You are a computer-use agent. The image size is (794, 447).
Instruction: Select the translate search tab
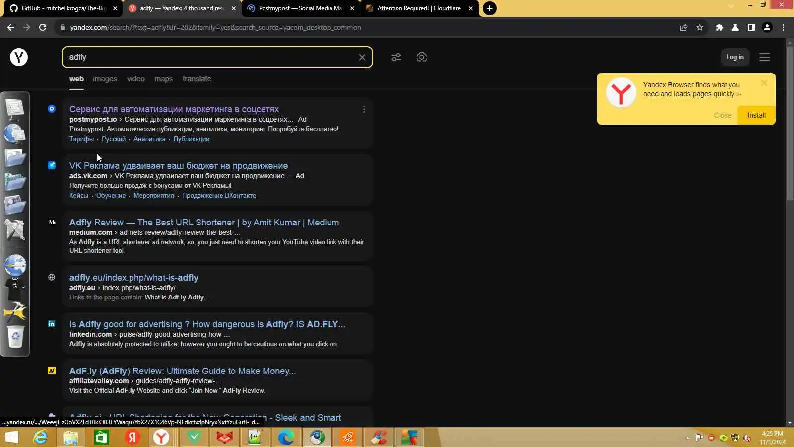pyautogui.click(x=197, y=79)
